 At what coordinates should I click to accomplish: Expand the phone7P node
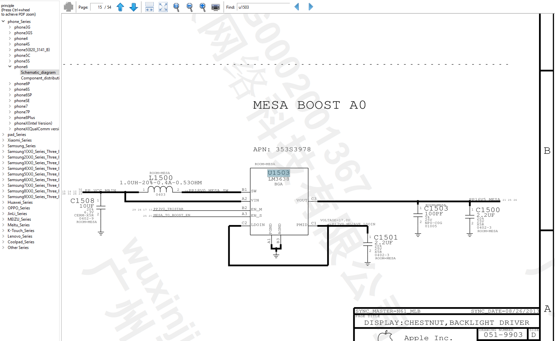coord(10,112)
